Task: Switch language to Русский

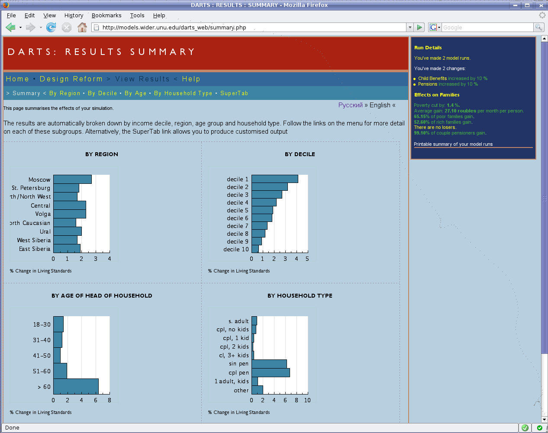Action: coord(350,105)
